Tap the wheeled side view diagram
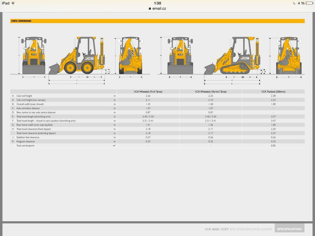315x236 pixels. click(x=77, y=56)
